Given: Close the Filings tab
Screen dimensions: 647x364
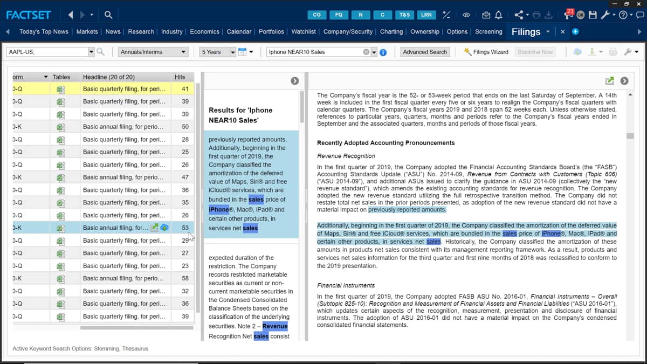Looking at the screenshot, I should point(562,32).
